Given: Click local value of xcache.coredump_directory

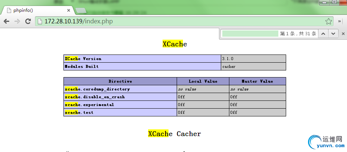Looking at the screenshot, I should point(187,89).
